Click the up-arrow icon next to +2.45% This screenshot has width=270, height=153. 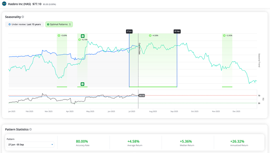point(224,35)
